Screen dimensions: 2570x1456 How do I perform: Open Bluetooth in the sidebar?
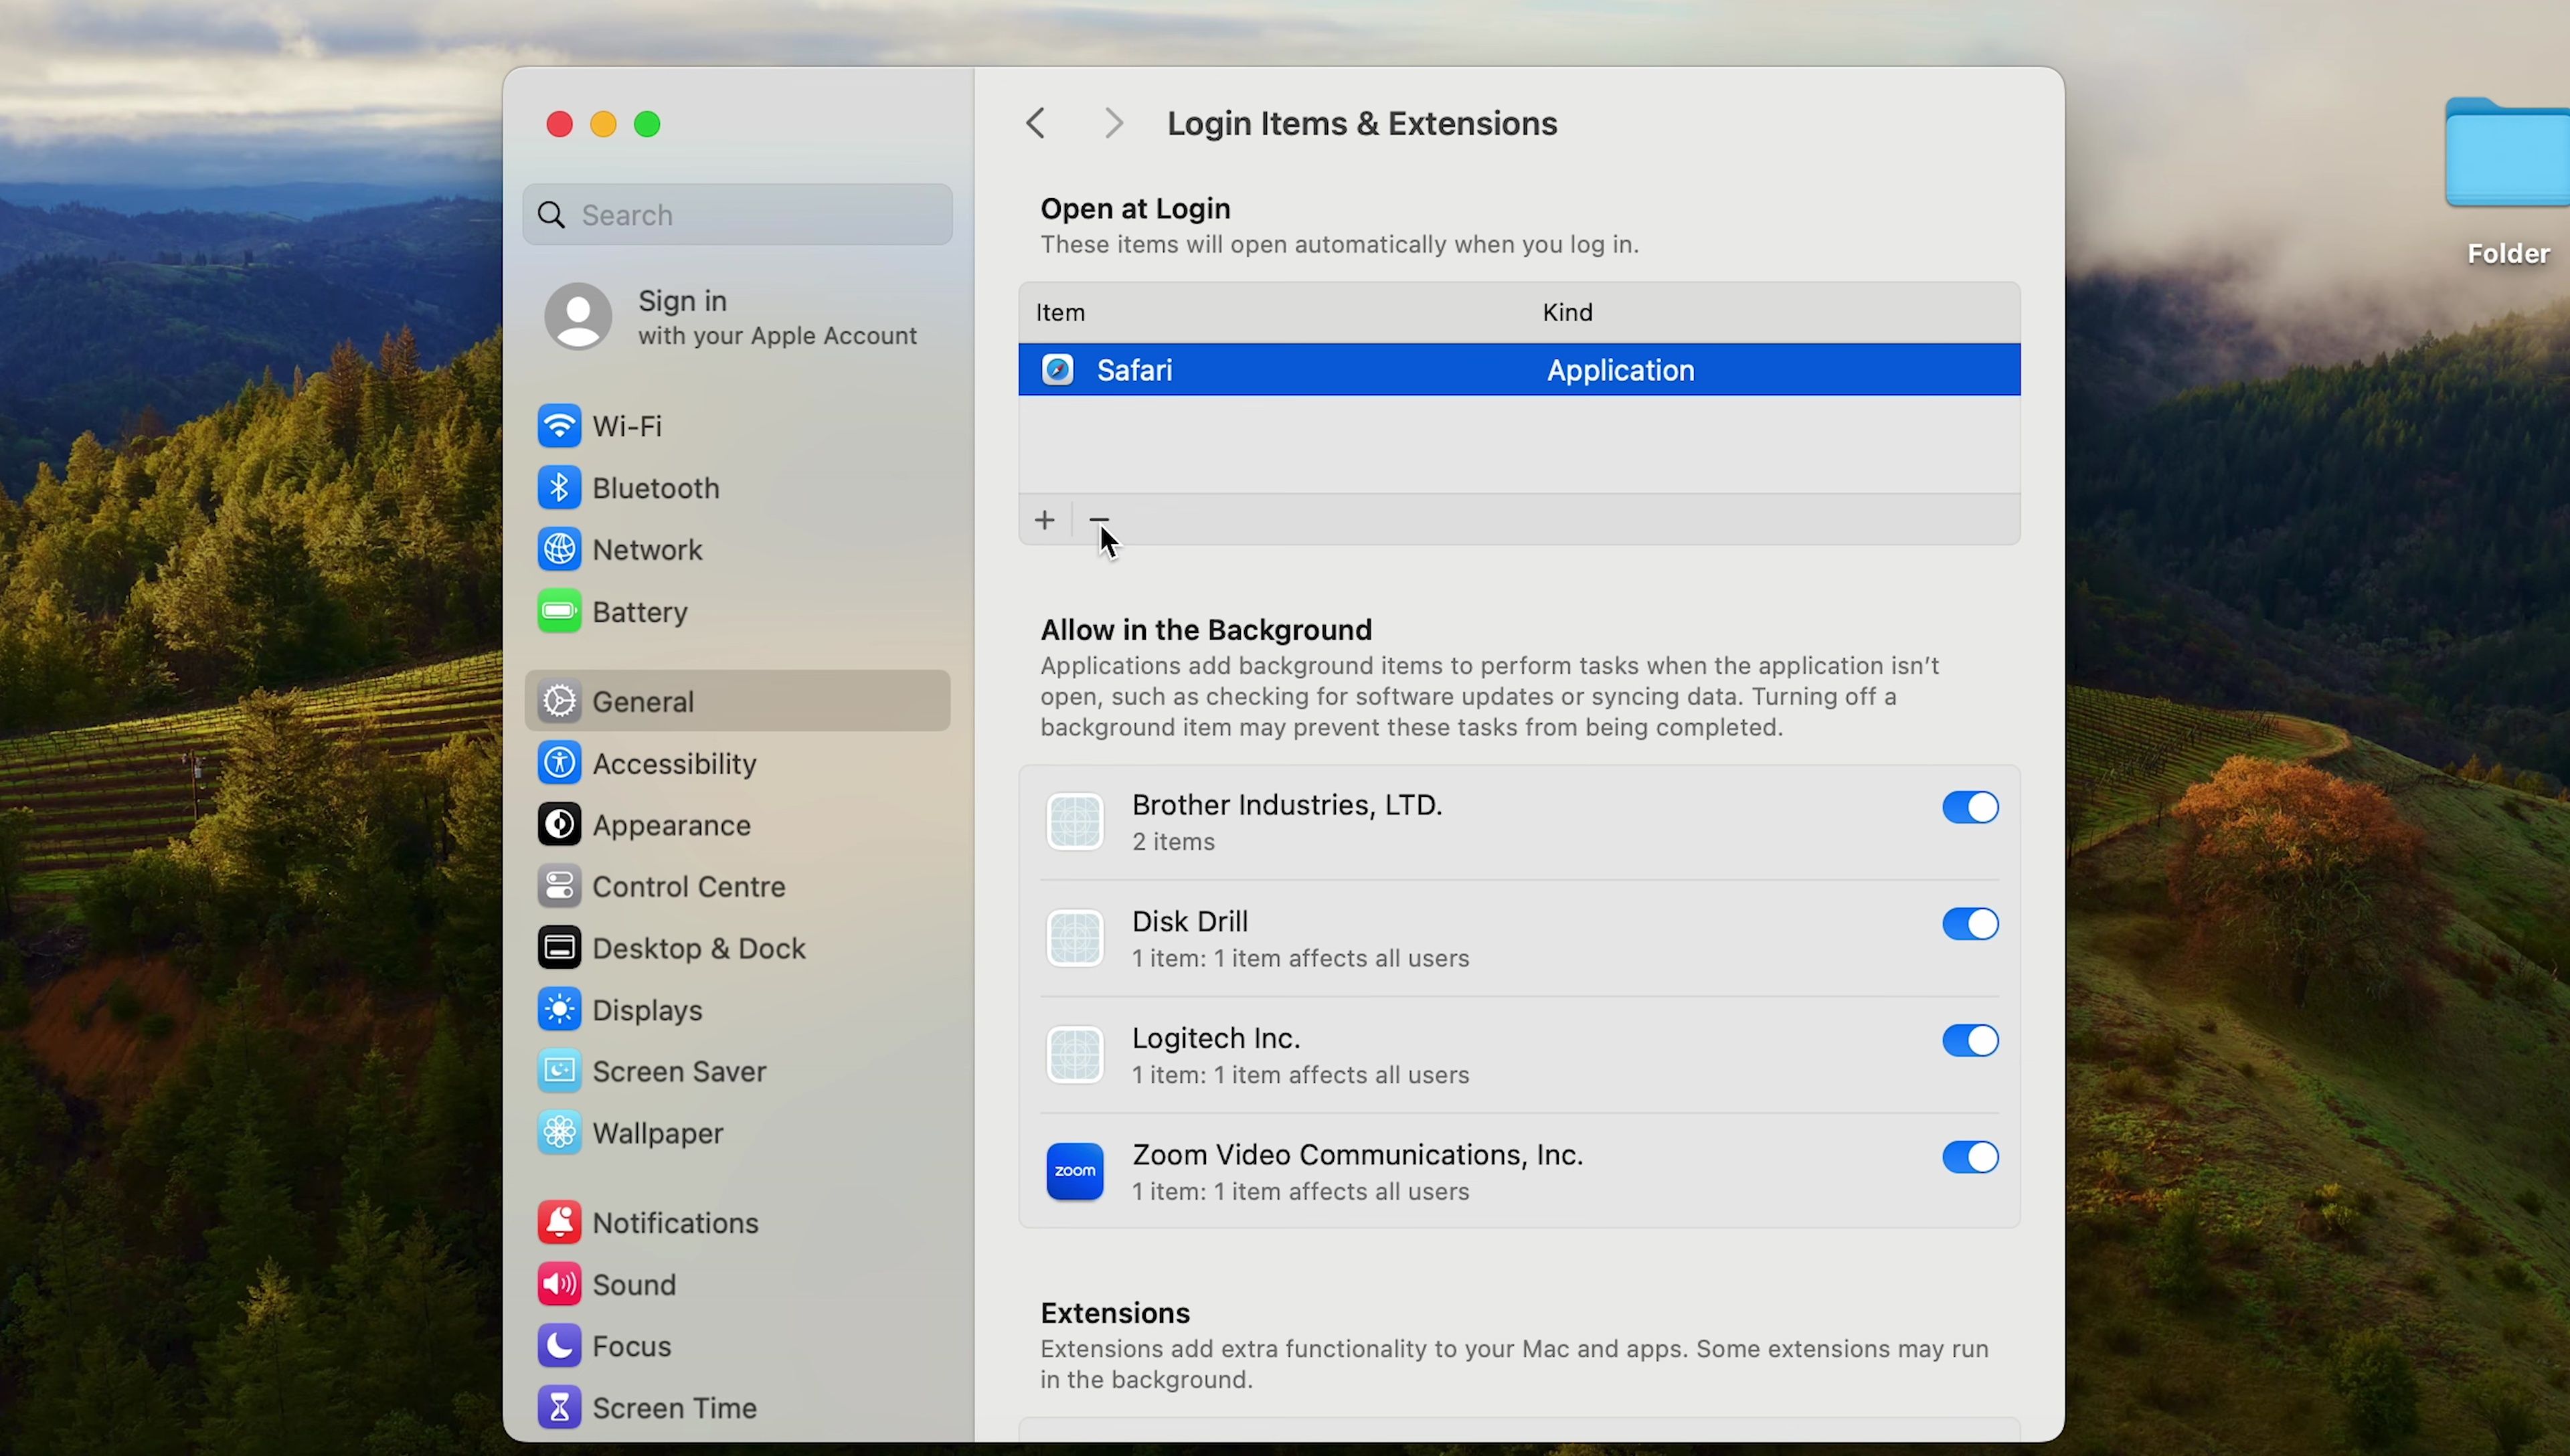738,488
